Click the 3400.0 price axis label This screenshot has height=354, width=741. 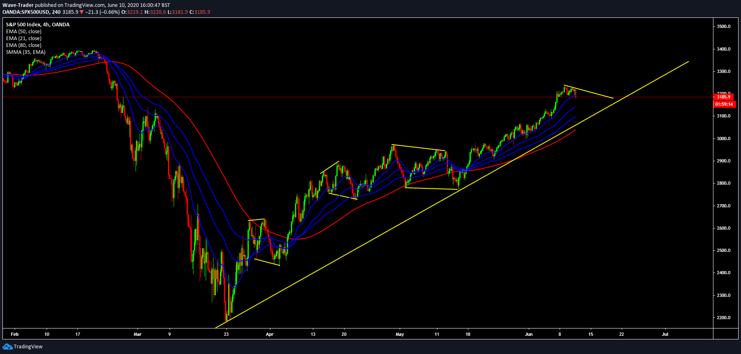pos(724,49)
